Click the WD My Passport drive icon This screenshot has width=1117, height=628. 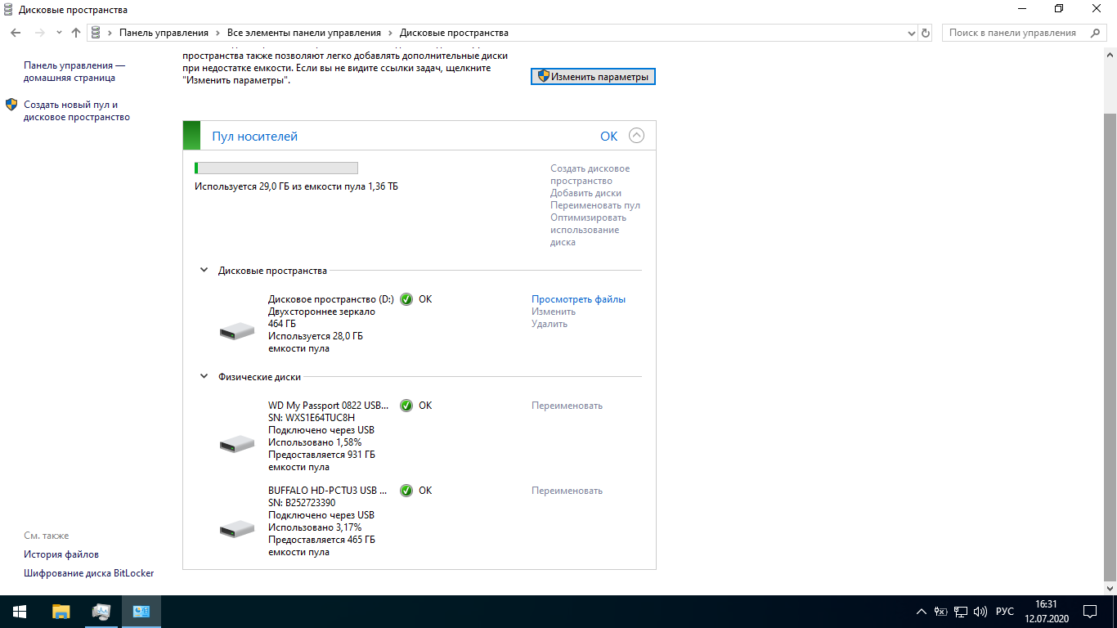click(237, 444)
